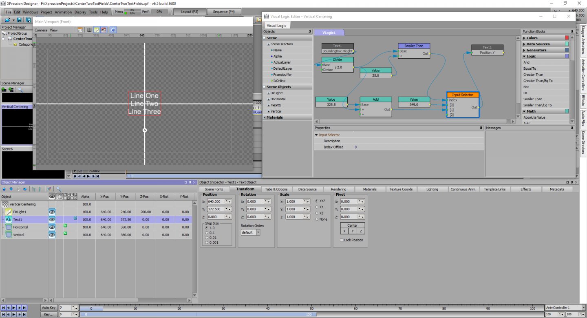Click the move object right arrow
The width and height of the screenshot is (587, 318).
[25, 189]
